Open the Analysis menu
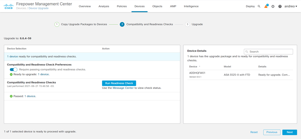 click(x=104, y=6)
